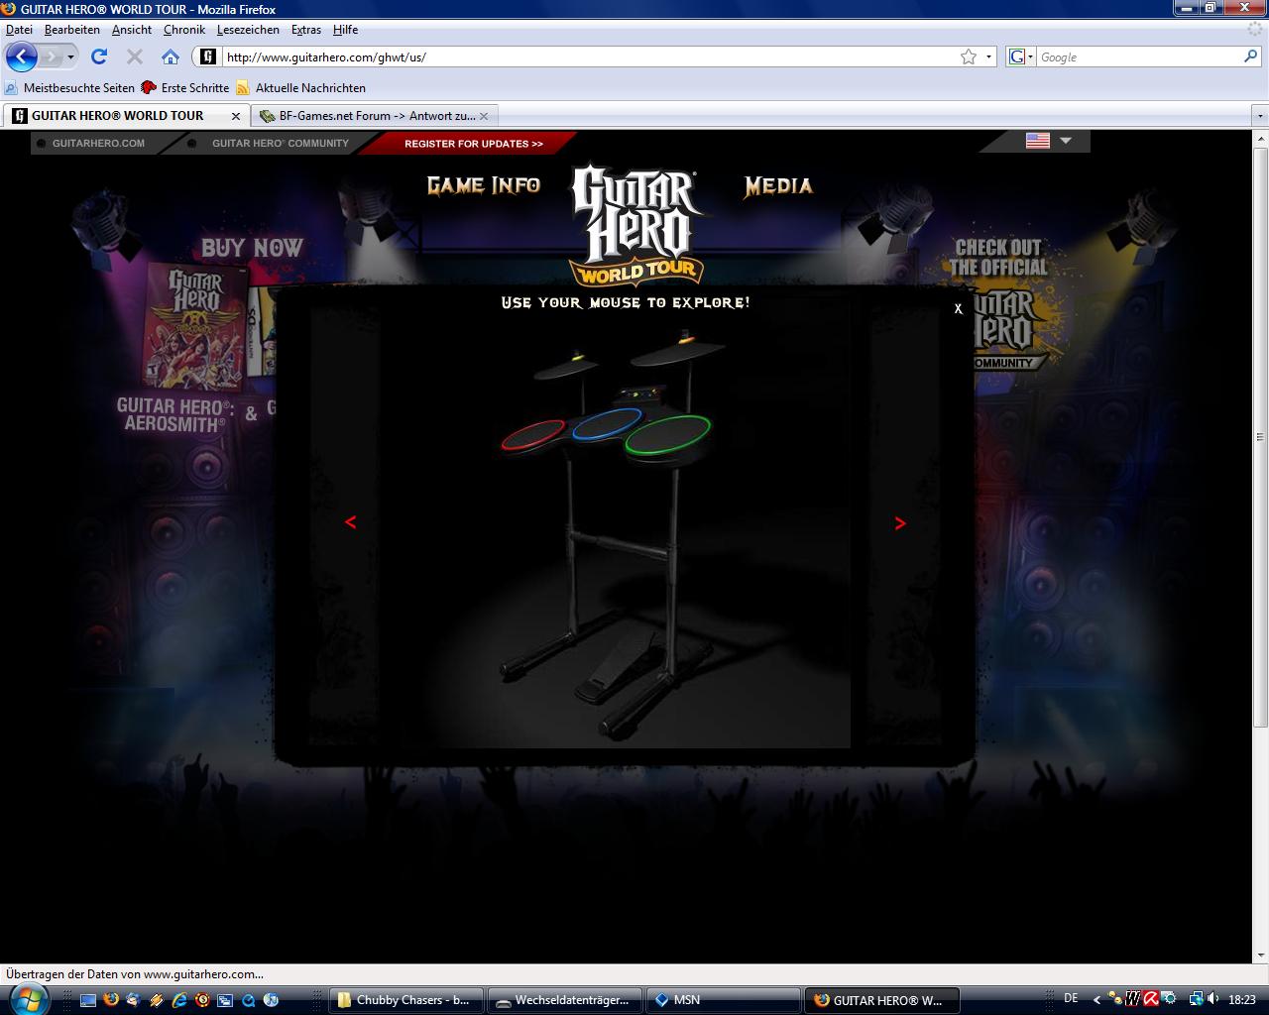Click the red Avira antivirus tray icon
Screen dimensions: 1269x1015
1151,999
